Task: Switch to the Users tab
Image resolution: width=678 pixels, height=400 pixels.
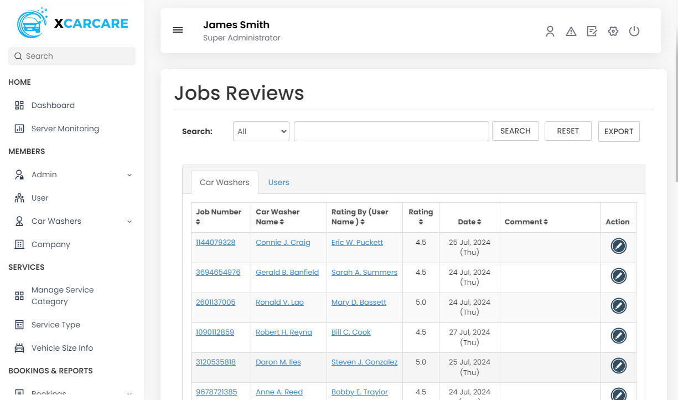Action: point(278,182)
